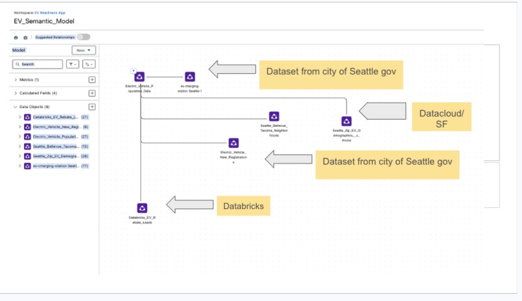Viewport: 522px width, 301px height.
Task: Click the (27) count beside Databricks_EV_Rebate_L...
Action: coord(85,117)
